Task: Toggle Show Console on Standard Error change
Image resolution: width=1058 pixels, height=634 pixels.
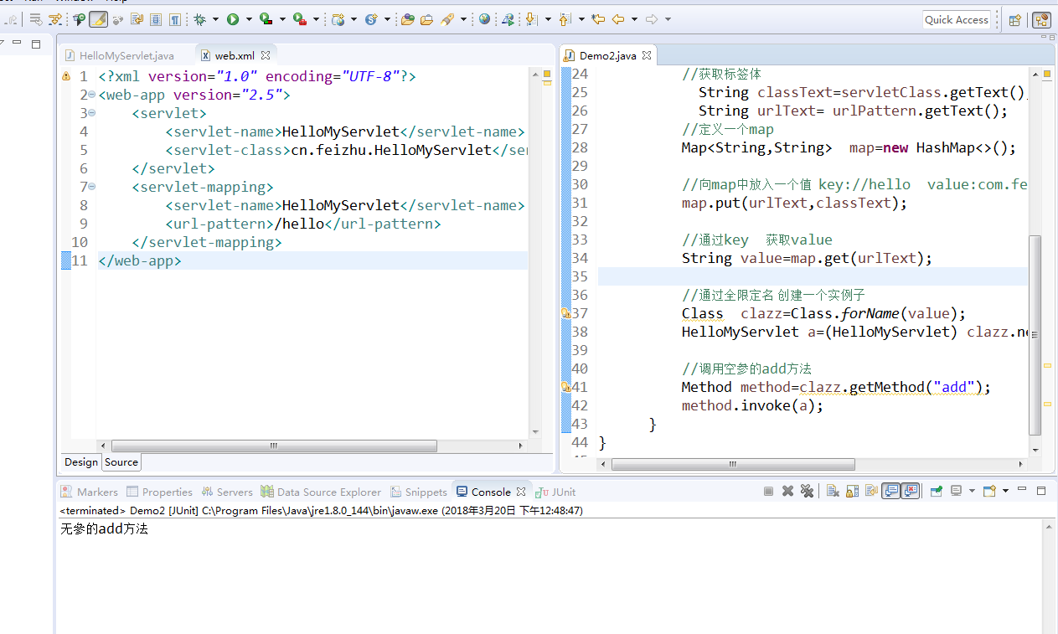Action: click(911, 492)
